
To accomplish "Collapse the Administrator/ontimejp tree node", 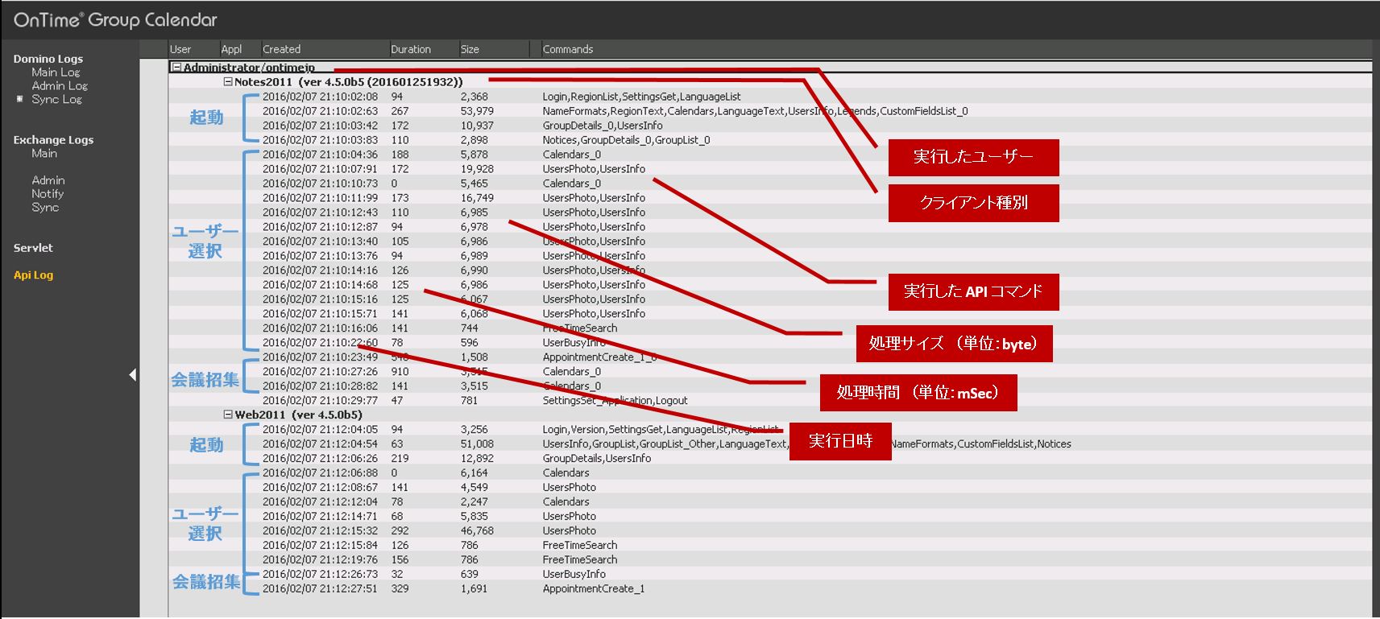I will [x=176, y=68].
